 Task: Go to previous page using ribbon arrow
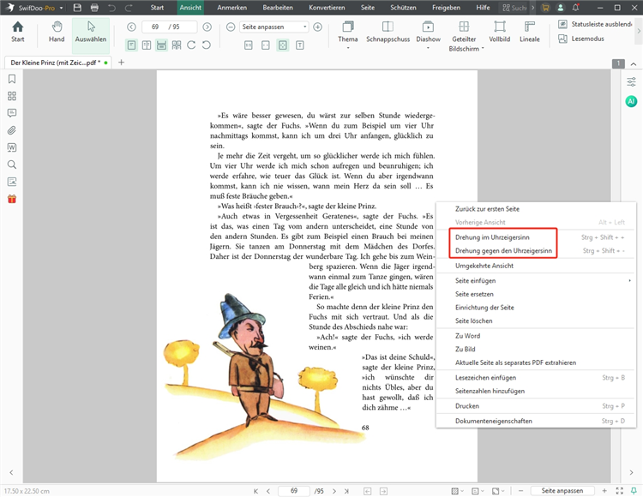(x=131, y=27)
